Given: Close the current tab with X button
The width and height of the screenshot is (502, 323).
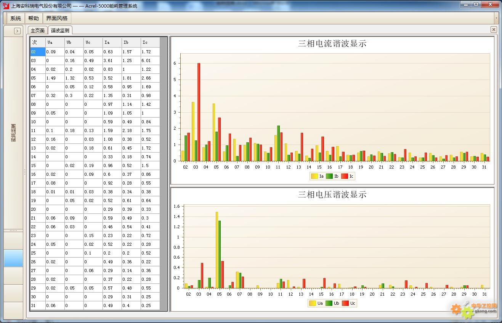Looking at the screenshot, I should point(494,30).
